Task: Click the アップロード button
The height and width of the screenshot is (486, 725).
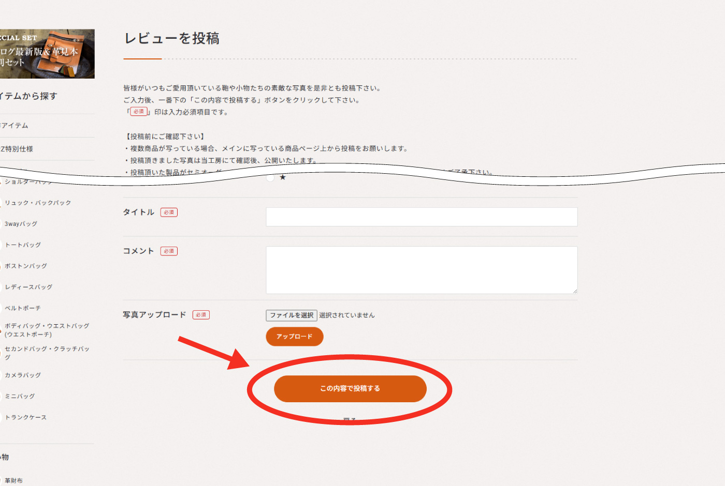Action: coord(294,336)
